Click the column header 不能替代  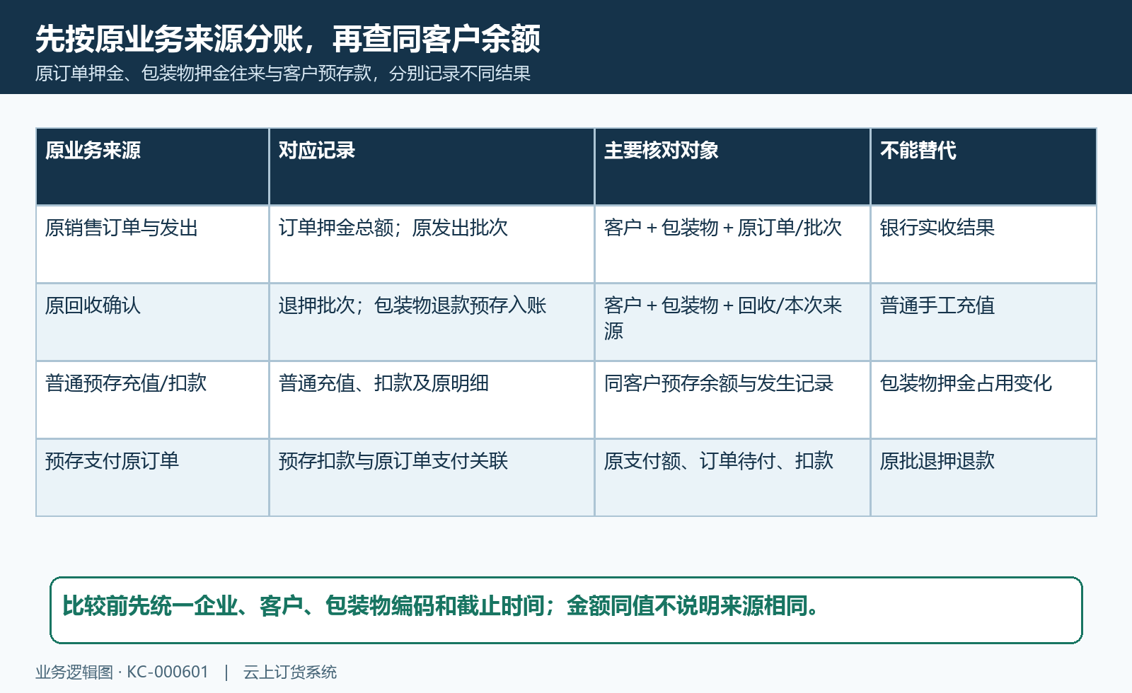coord(983,167)
